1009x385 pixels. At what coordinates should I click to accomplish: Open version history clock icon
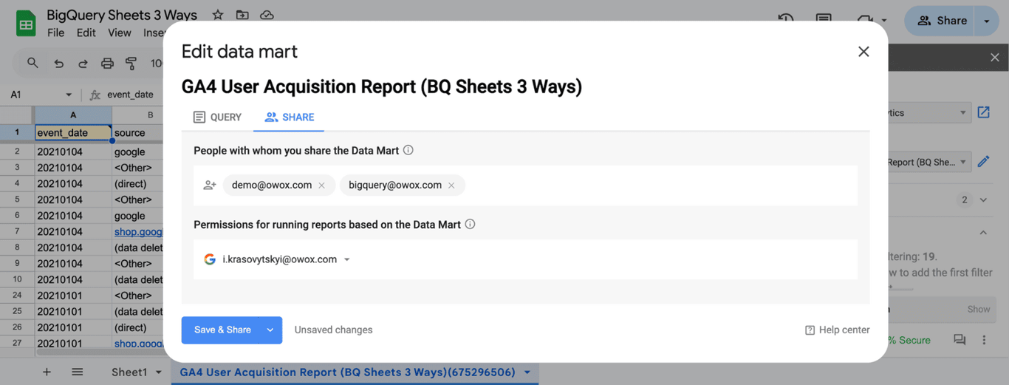785,19
